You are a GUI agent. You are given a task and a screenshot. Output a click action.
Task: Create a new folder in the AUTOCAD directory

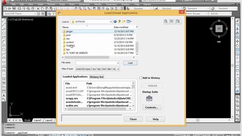coord(124,22)
